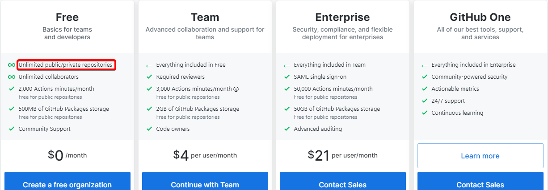This screenshot has height=190, width=548.
Task: Click the infinity icon beside Unlimited public/private repositories
Action: click(x=12, y=65)
